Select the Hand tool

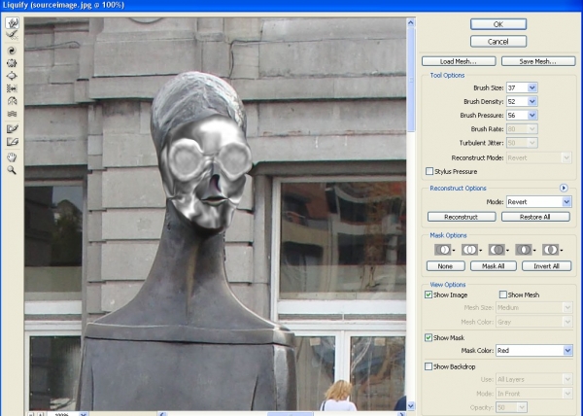click(x=12, y=157)
